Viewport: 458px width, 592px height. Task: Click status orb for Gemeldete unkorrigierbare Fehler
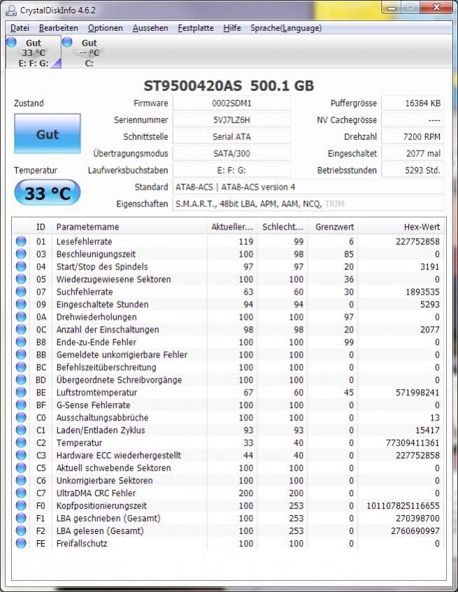coord(21,354)
